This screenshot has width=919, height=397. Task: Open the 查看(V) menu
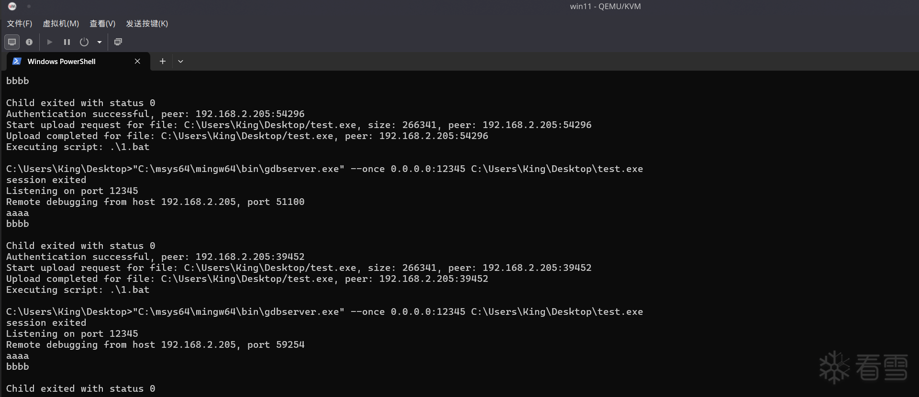click(x=102, y=23)
